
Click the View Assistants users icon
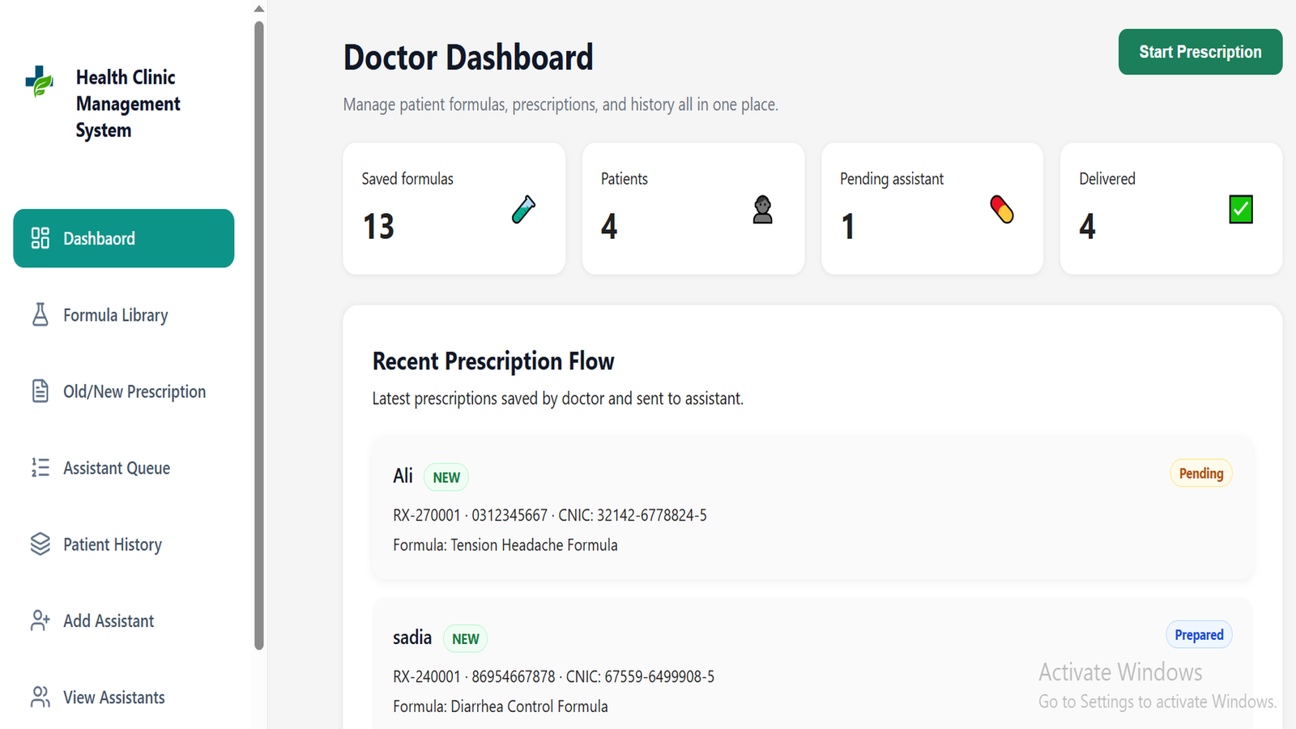(40, 697)
